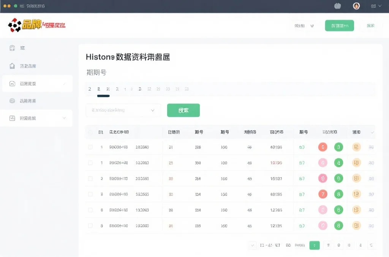Click the brand logo in the header
Screen dimensions: 389x257
37,25
